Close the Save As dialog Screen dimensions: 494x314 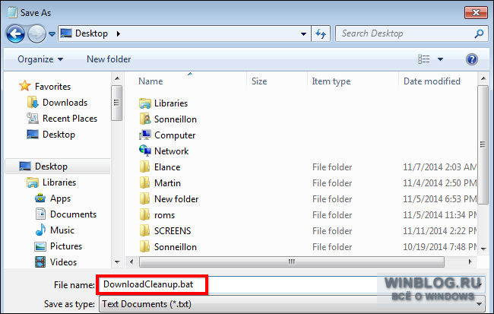(476, 12)
